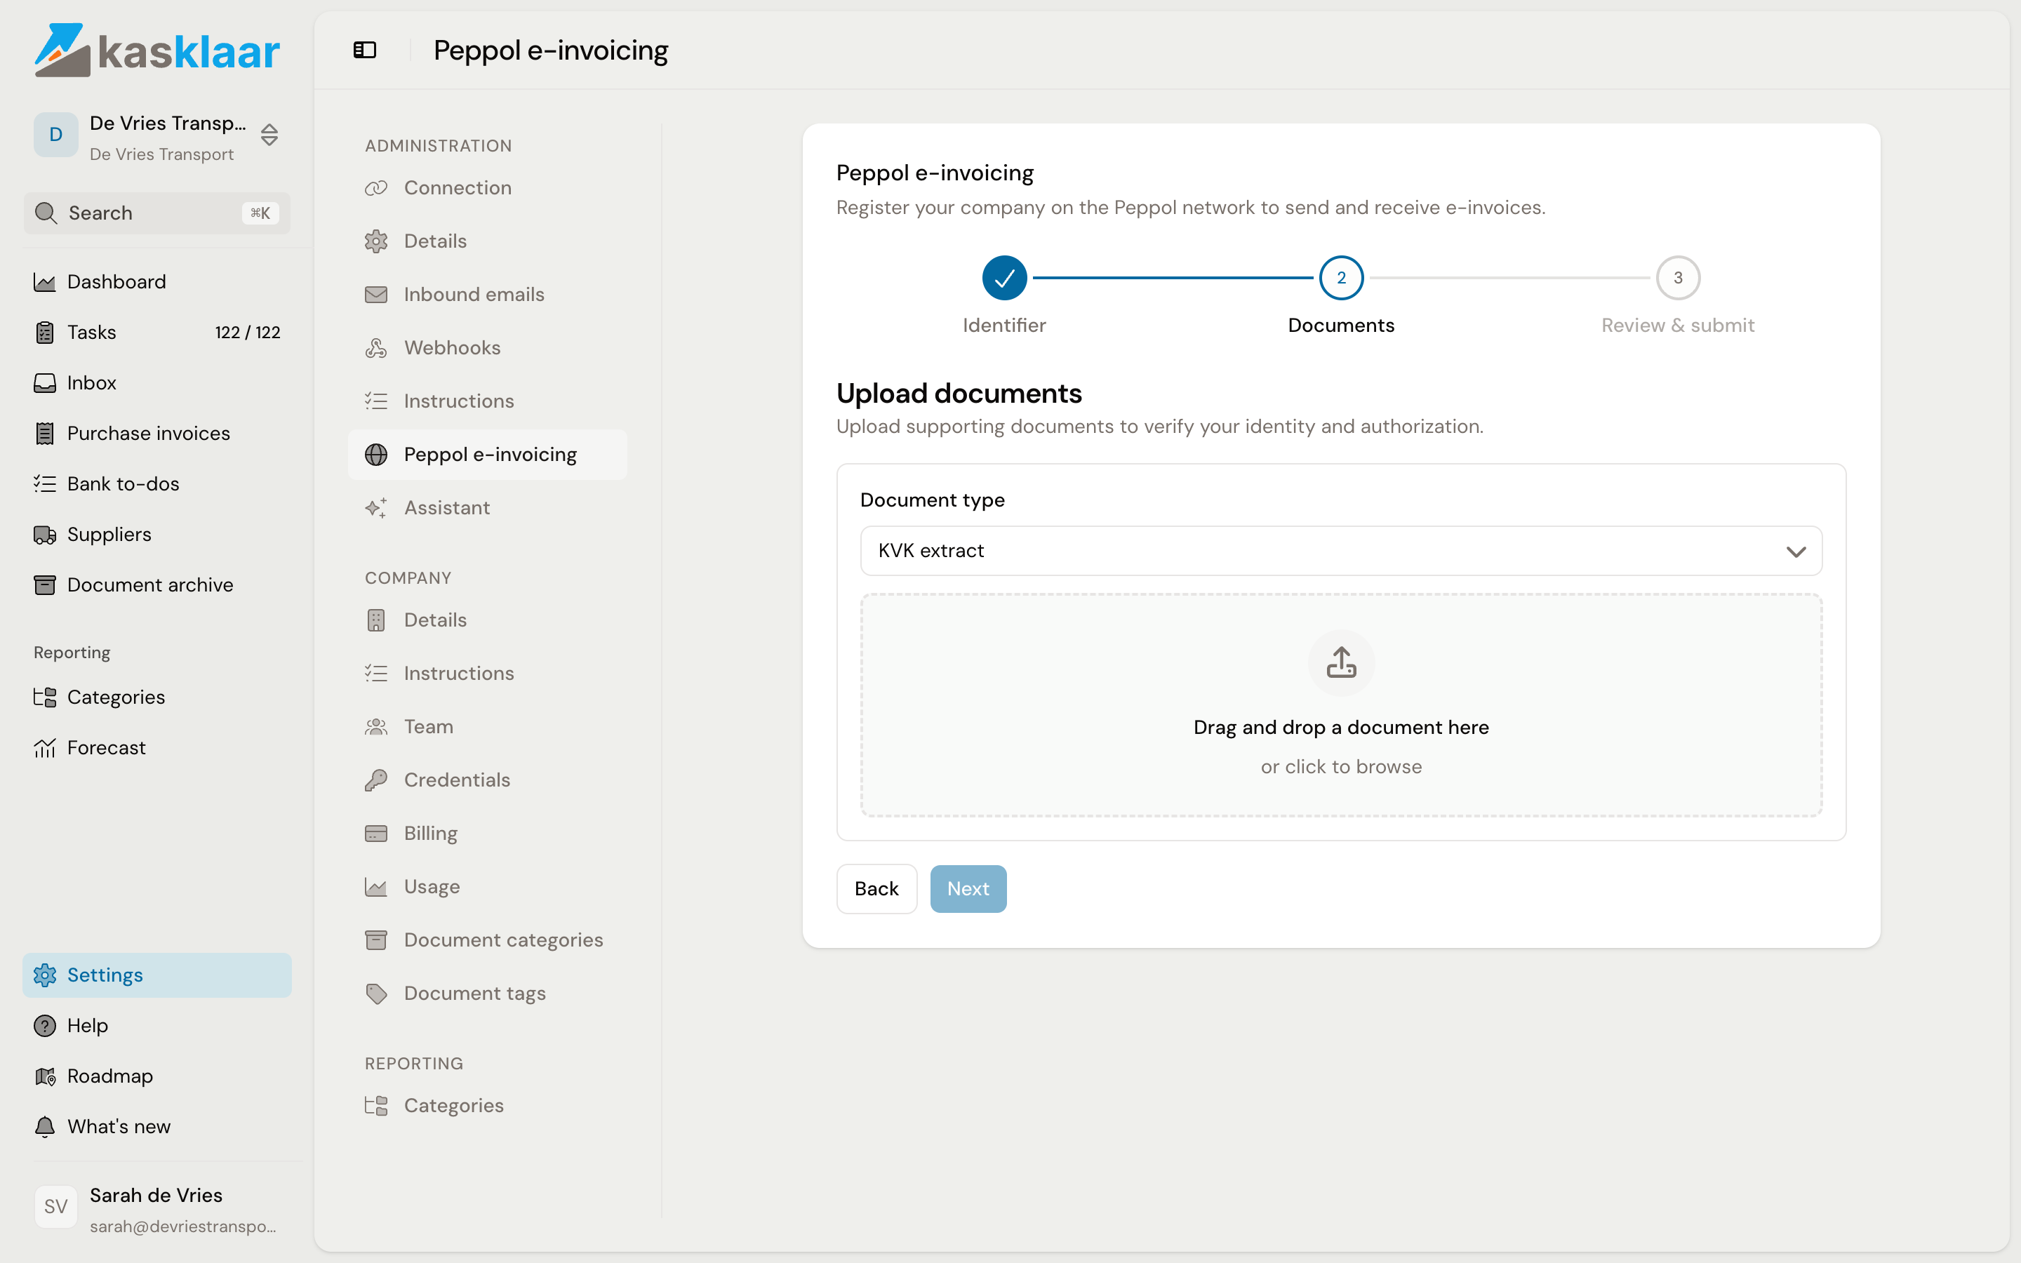Click the Roadmap map icon

(x=45, y=1076)
